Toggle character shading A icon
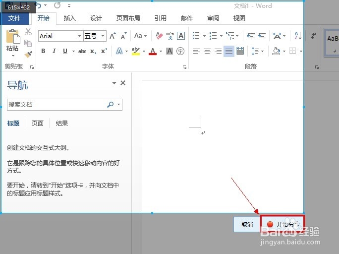Viewport: 339px width, 254px height. point(169,51)
